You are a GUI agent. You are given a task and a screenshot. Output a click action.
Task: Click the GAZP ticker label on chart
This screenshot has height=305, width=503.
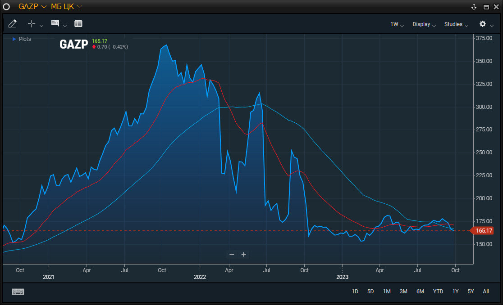click(x=74, y=44)
